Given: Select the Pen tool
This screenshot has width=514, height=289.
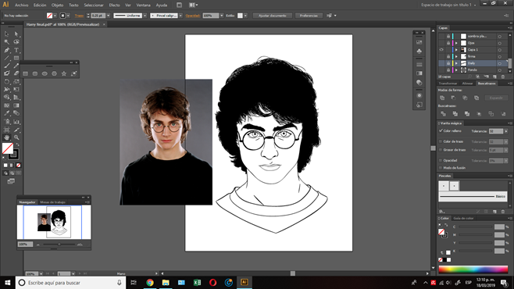Looking at the screenshot, I should [6, 50].
